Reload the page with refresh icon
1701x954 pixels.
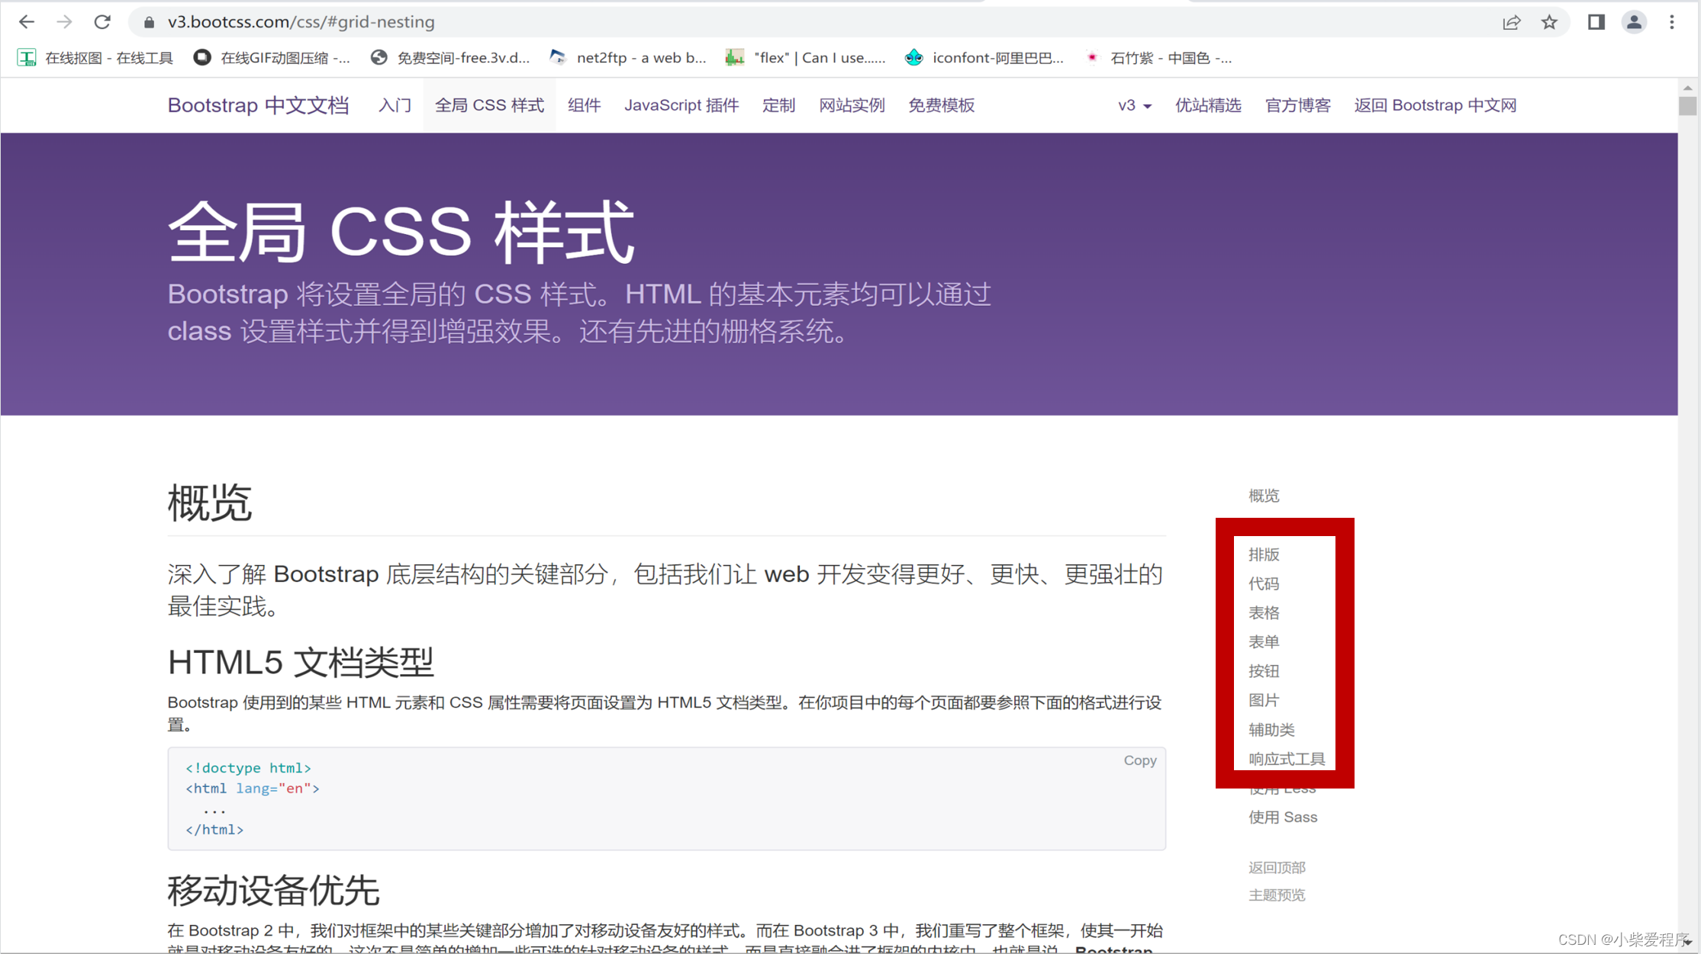pyautogui.click(x=102, y=22)
